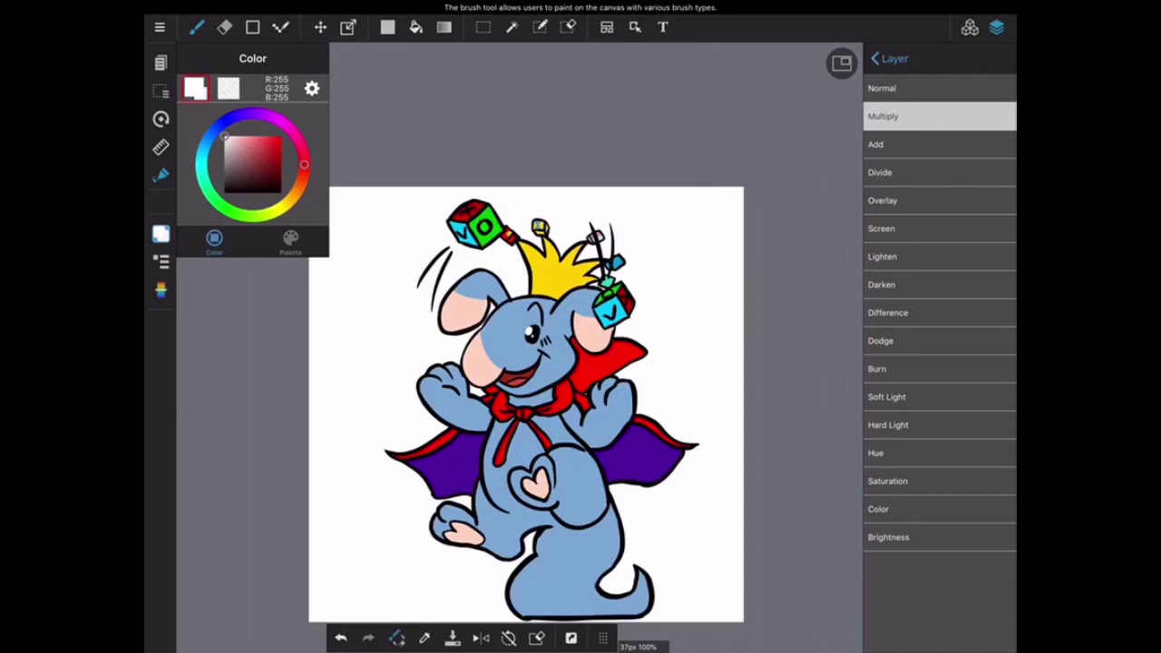Choose Multiply blend mode
Viewport: 1161px width, 653px height.
point(940,116)
